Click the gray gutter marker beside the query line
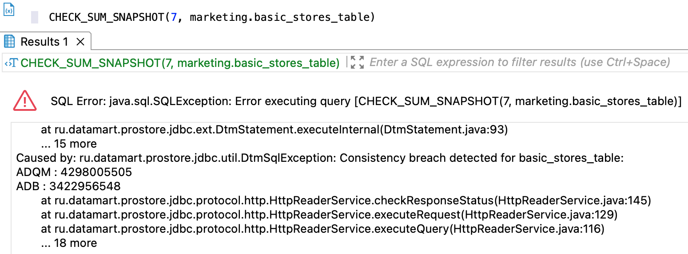This screenshot has width=688, height=254. 34,17
